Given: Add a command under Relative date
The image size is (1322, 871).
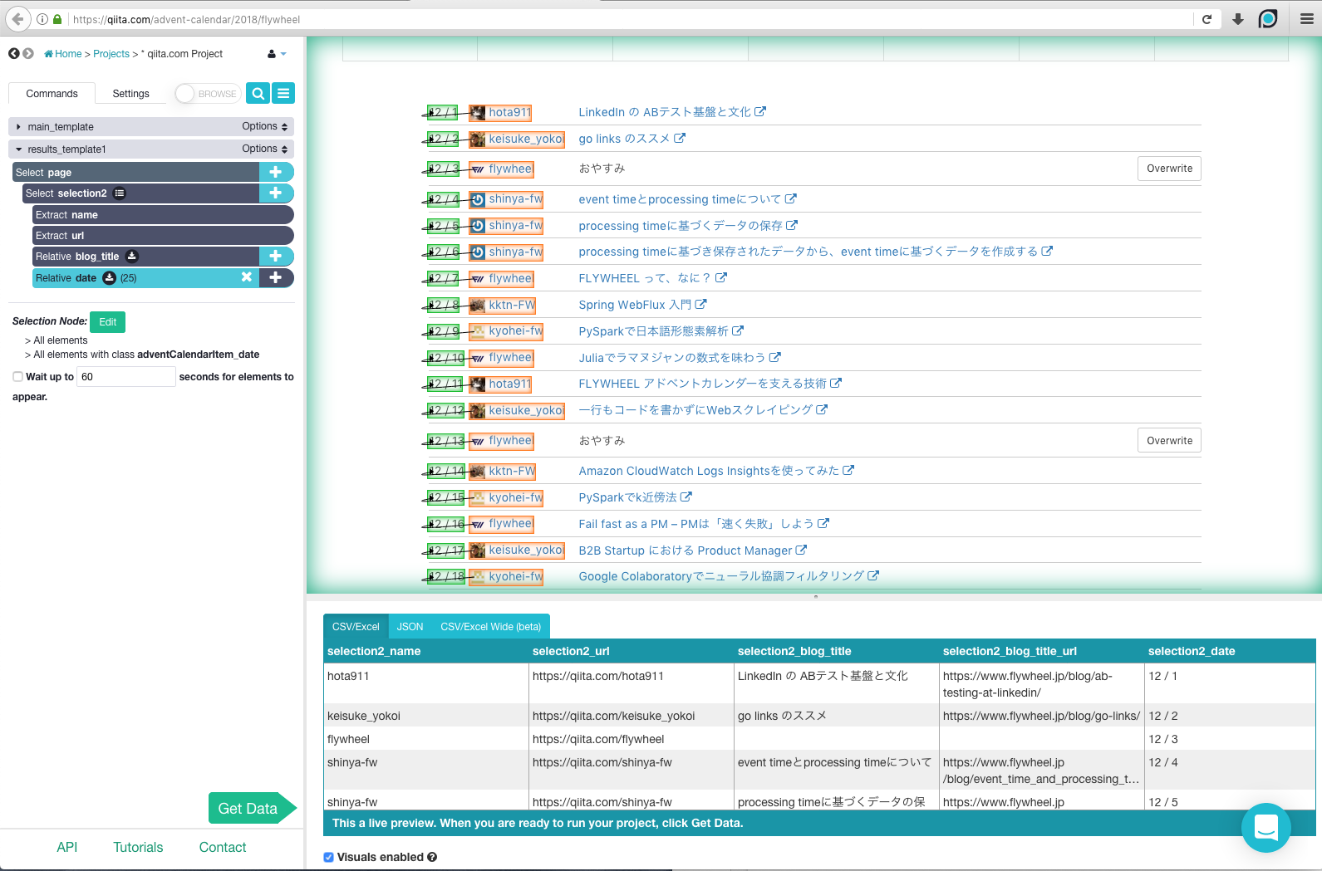Looking at the screenshot, I should coord(276,277).
